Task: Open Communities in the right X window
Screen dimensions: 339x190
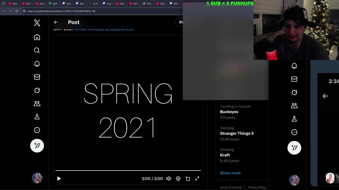Action: tap(294, 106)
